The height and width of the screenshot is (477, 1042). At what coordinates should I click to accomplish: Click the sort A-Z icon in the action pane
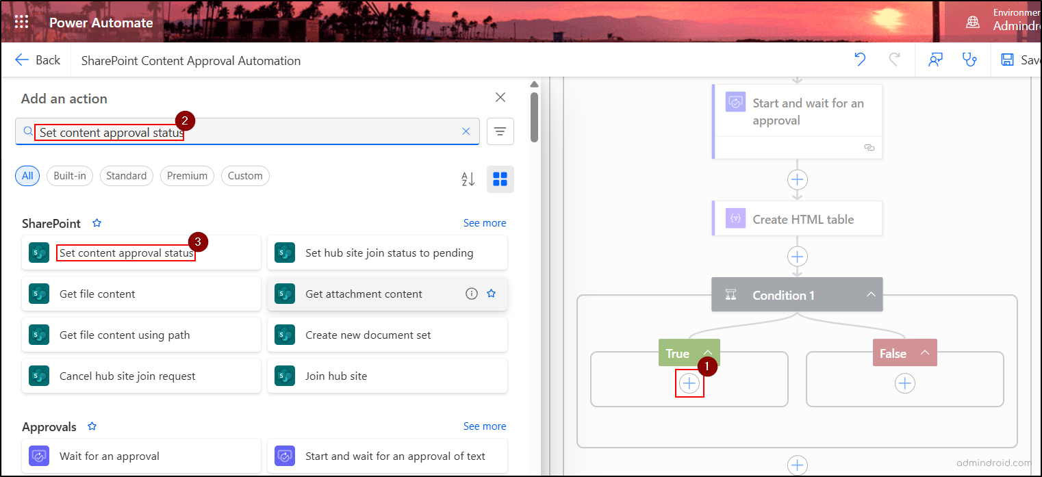click(468, 179)
